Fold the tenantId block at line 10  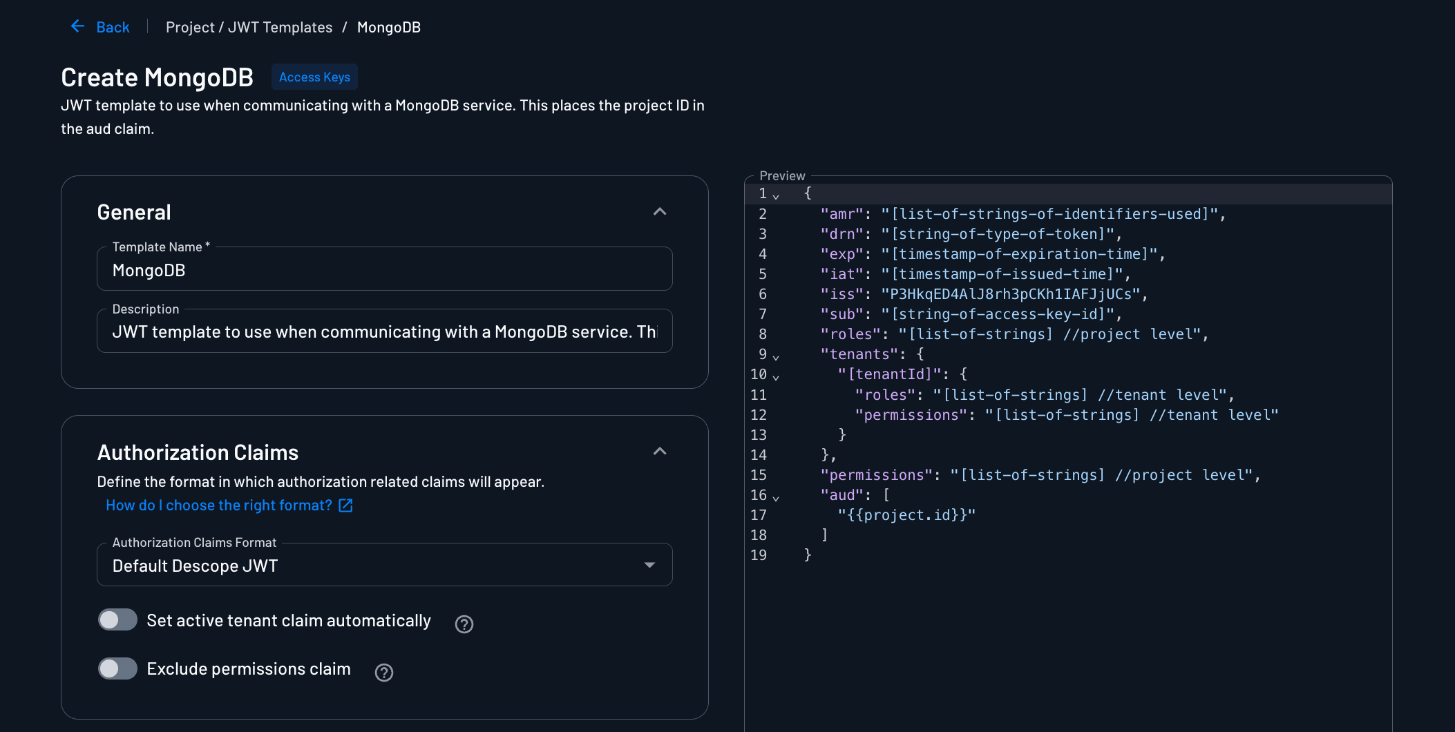click(x=776, y=377)
